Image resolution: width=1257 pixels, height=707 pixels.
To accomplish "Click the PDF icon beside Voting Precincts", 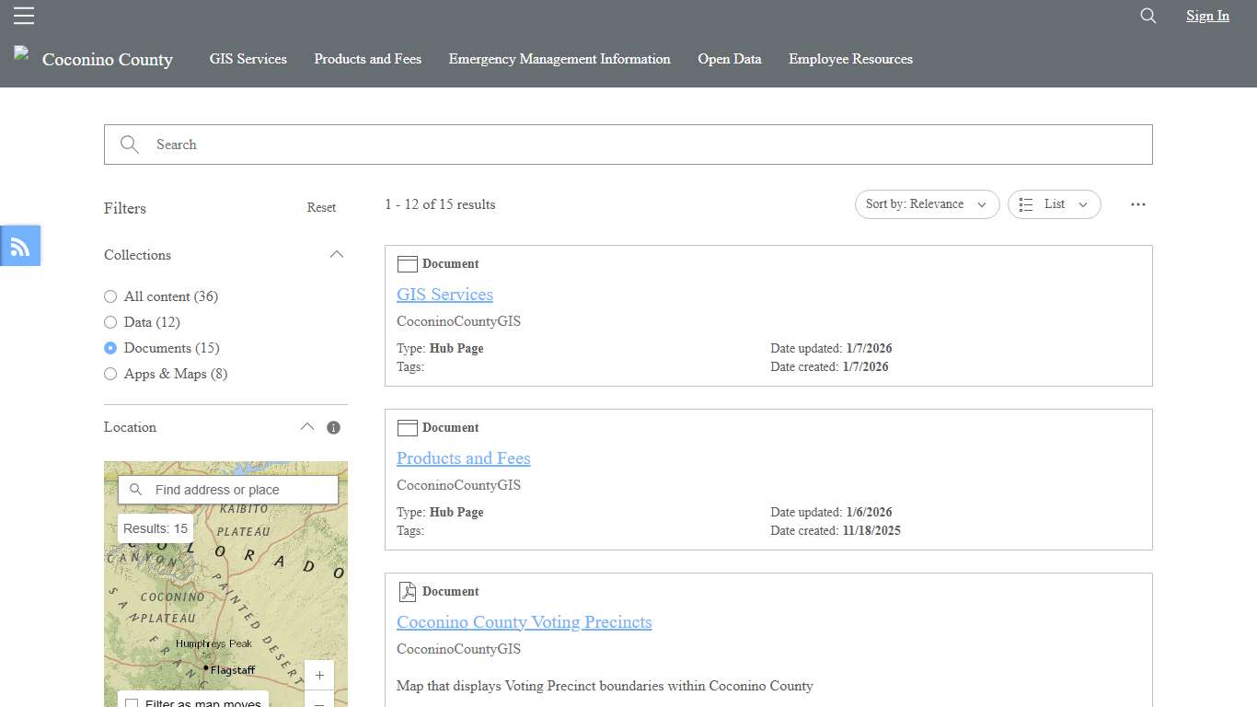I will pos(407,591).
